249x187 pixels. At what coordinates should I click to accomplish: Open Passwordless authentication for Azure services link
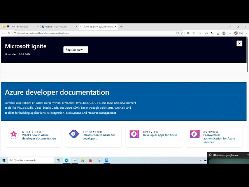click(x=219, y=139)
